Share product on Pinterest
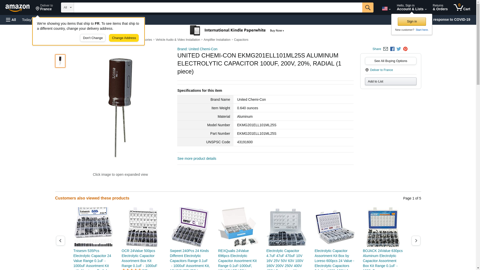The width and height of the screenshot is (480, 270). click(405, 49)
